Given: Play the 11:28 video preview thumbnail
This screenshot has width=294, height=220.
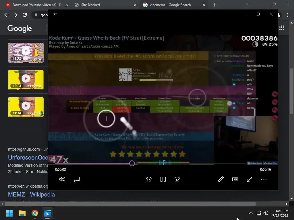Looking at the screenshot, I should (26, 53).
